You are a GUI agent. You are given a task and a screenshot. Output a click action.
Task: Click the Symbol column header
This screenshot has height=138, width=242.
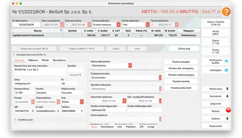(x=72, y=31)
